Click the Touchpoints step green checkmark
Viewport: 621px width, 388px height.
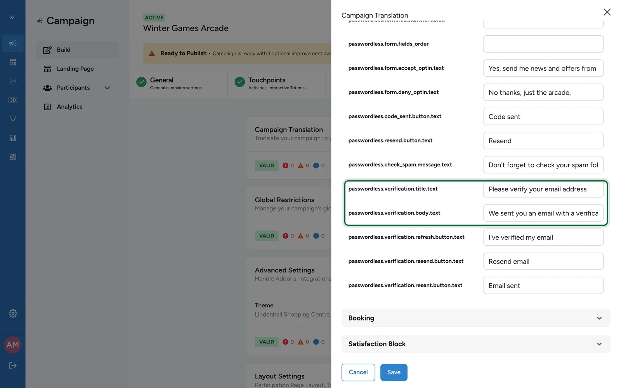point(240,82)
